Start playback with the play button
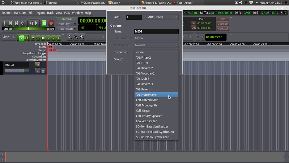Image resolution: width=289 pixels, height=163 pixels. [x=36, y=23]
